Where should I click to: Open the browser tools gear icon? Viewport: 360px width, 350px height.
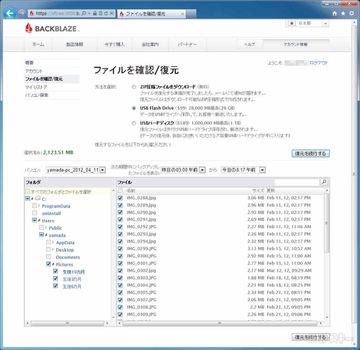coord(352,13)
